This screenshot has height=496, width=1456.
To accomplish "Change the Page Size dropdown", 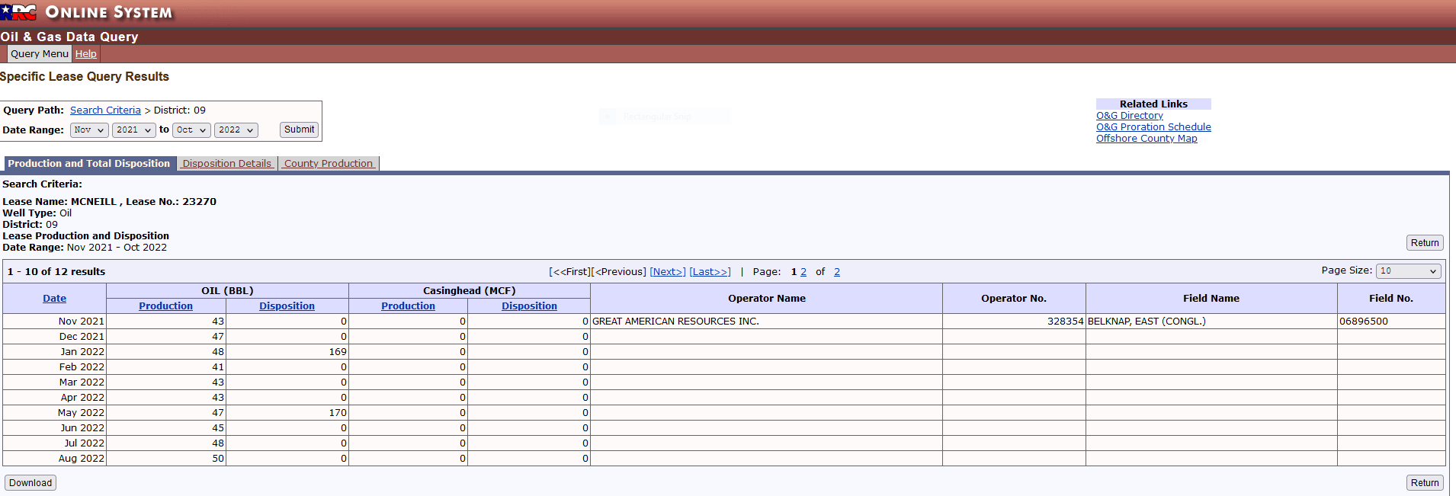I will (1408, 271).
